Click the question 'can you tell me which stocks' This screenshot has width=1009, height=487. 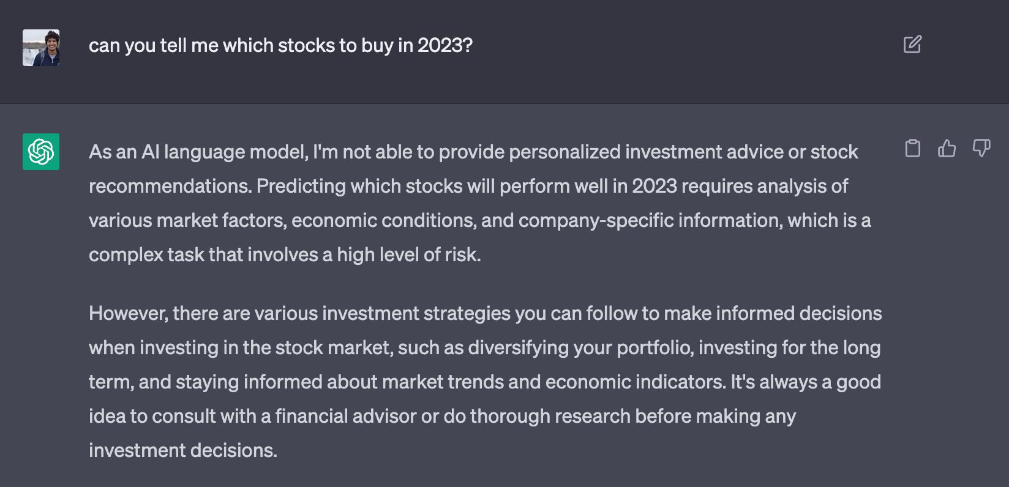(x=212, y=45)
